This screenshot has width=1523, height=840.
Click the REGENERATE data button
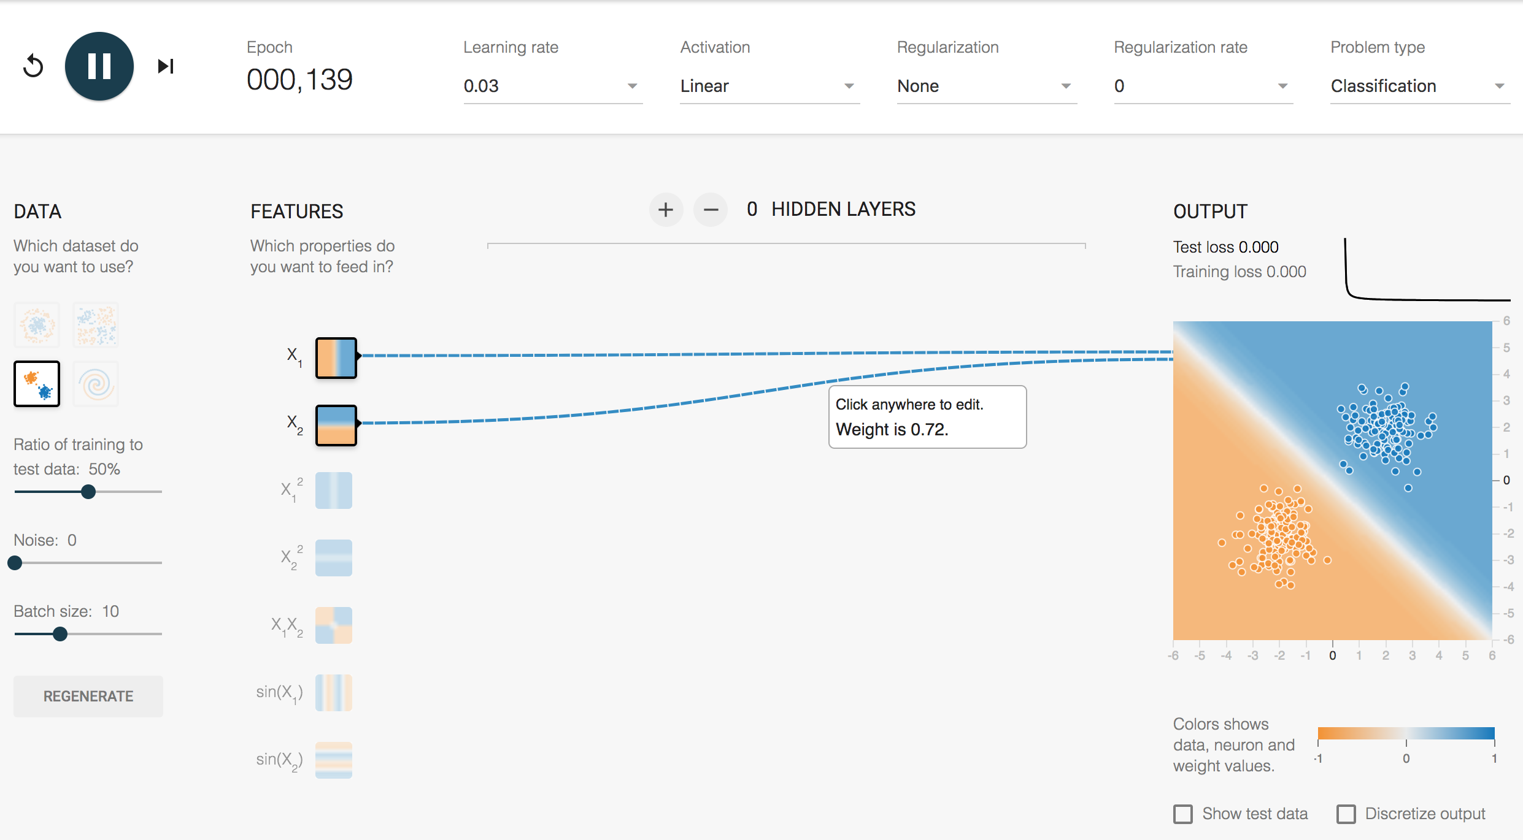[88, 695]
